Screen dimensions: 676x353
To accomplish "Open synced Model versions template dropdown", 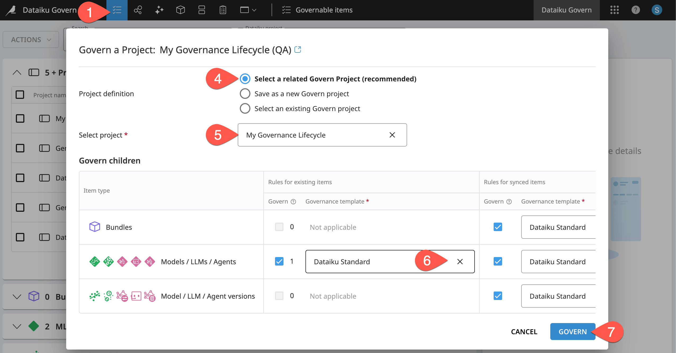I will pyautogui.click(x=558, y=296).
